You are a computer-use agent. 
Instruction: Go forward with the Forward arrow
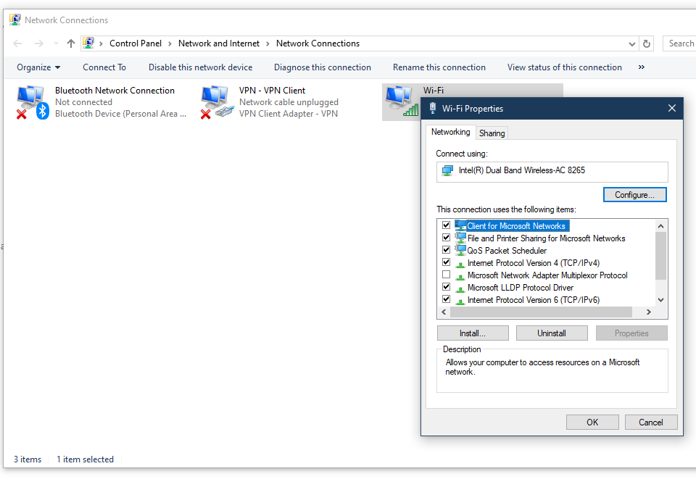tap(39, 43)
